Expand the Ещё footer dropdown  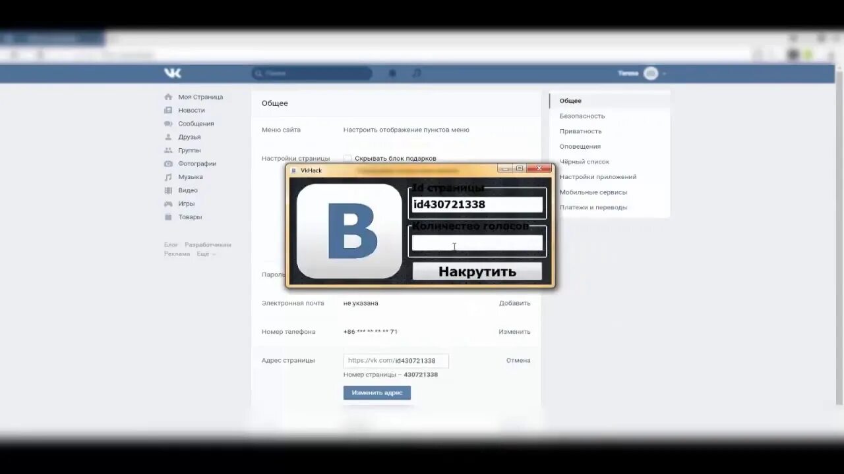pos(205,253)
